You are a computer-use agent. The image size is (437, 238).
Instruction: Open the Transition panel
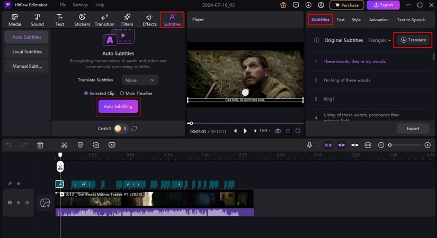104,20
